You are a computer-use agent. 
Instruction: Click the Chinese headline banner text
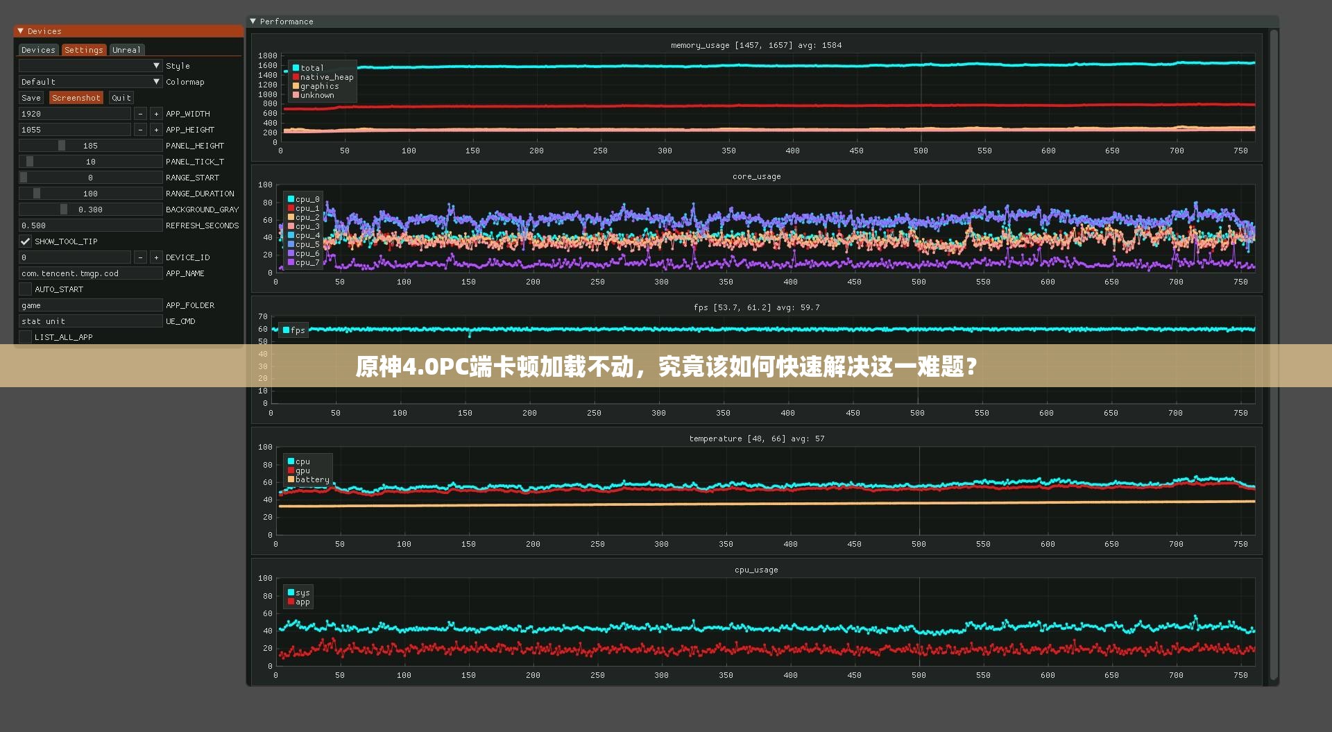tap(667, 366)
